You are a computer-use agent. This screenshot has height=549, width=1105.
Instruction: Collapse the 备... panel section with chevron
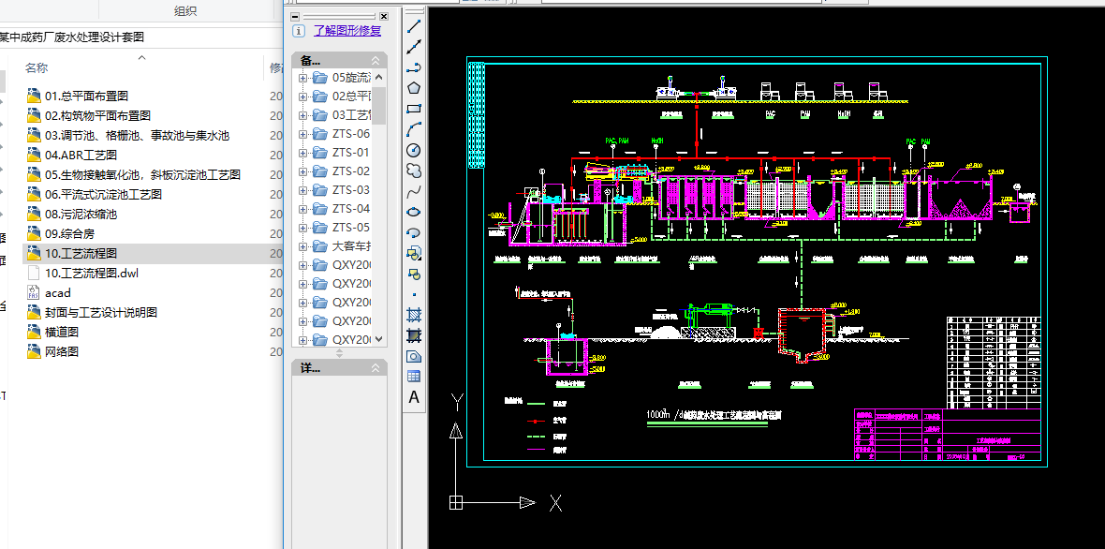pos(376,61)
